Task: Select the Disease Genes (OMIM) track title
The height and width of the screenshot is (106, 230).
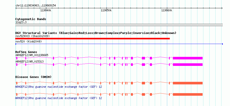Action: [x=33, y=77]
